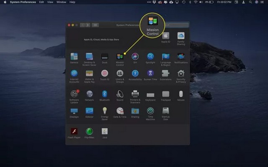
Task: Open Family Sharing settings
Action: [181, 38]
